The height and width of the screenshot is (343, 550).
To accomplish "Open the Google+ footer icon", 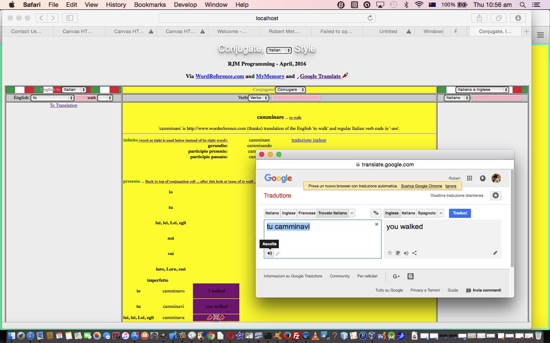I will 396,277.
